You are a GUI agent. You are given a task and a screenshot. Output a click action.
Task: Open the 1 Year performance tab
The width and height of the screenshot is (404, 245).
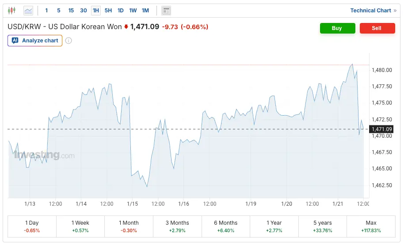point(274,226)
